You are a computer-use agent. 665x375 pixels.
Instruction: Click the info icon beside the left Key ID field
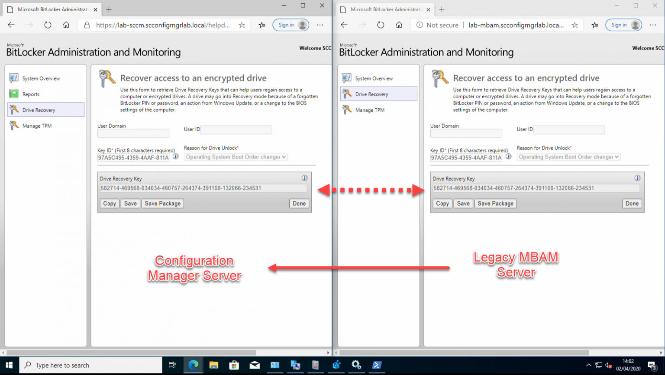coord(175,157)
